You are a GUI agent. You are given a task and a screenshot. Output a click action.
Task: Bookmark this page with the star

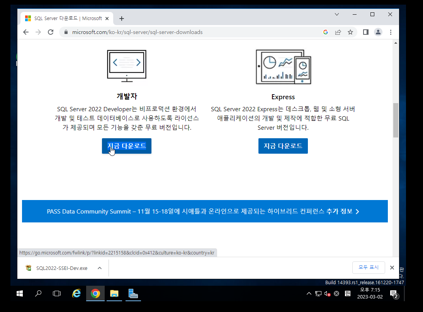coord(350,32)
